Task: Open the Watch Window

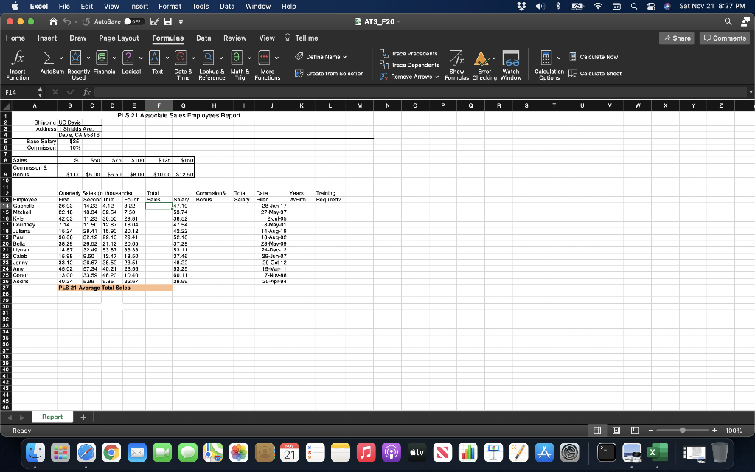Action: tap(511, 65)
